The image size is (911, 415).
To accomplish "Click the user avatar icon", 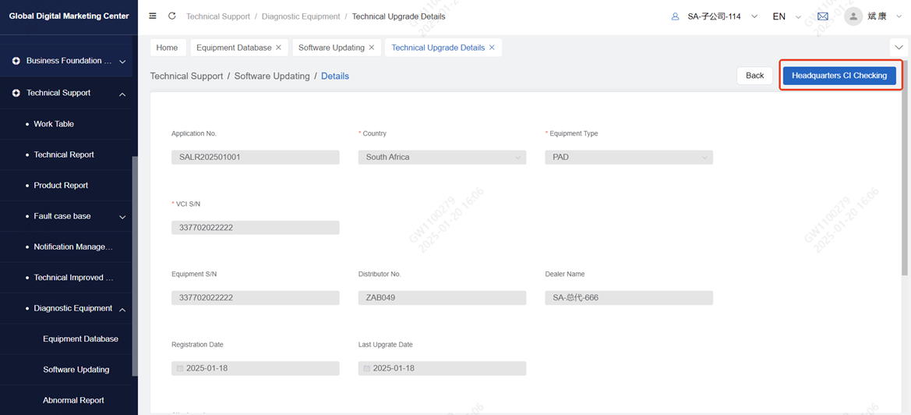I will (853, 16).
